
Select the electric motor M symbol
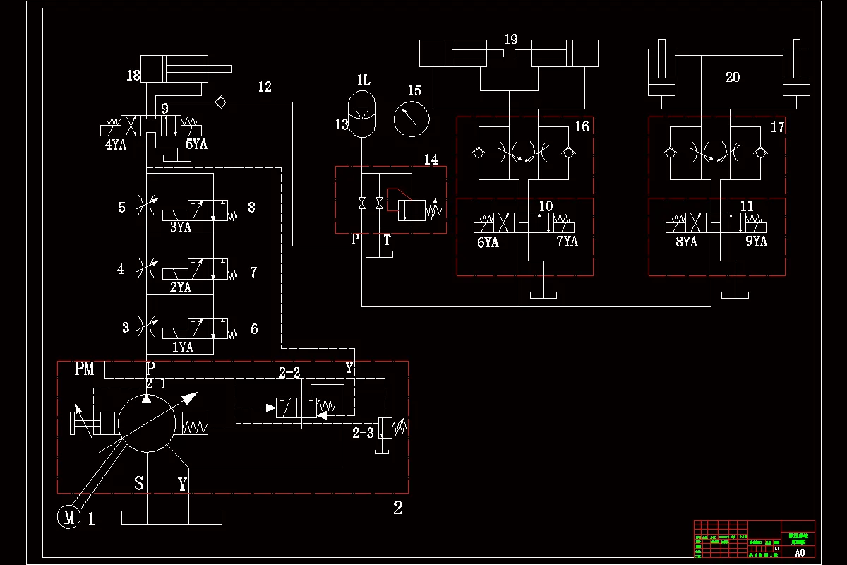[x=69, y=517]
